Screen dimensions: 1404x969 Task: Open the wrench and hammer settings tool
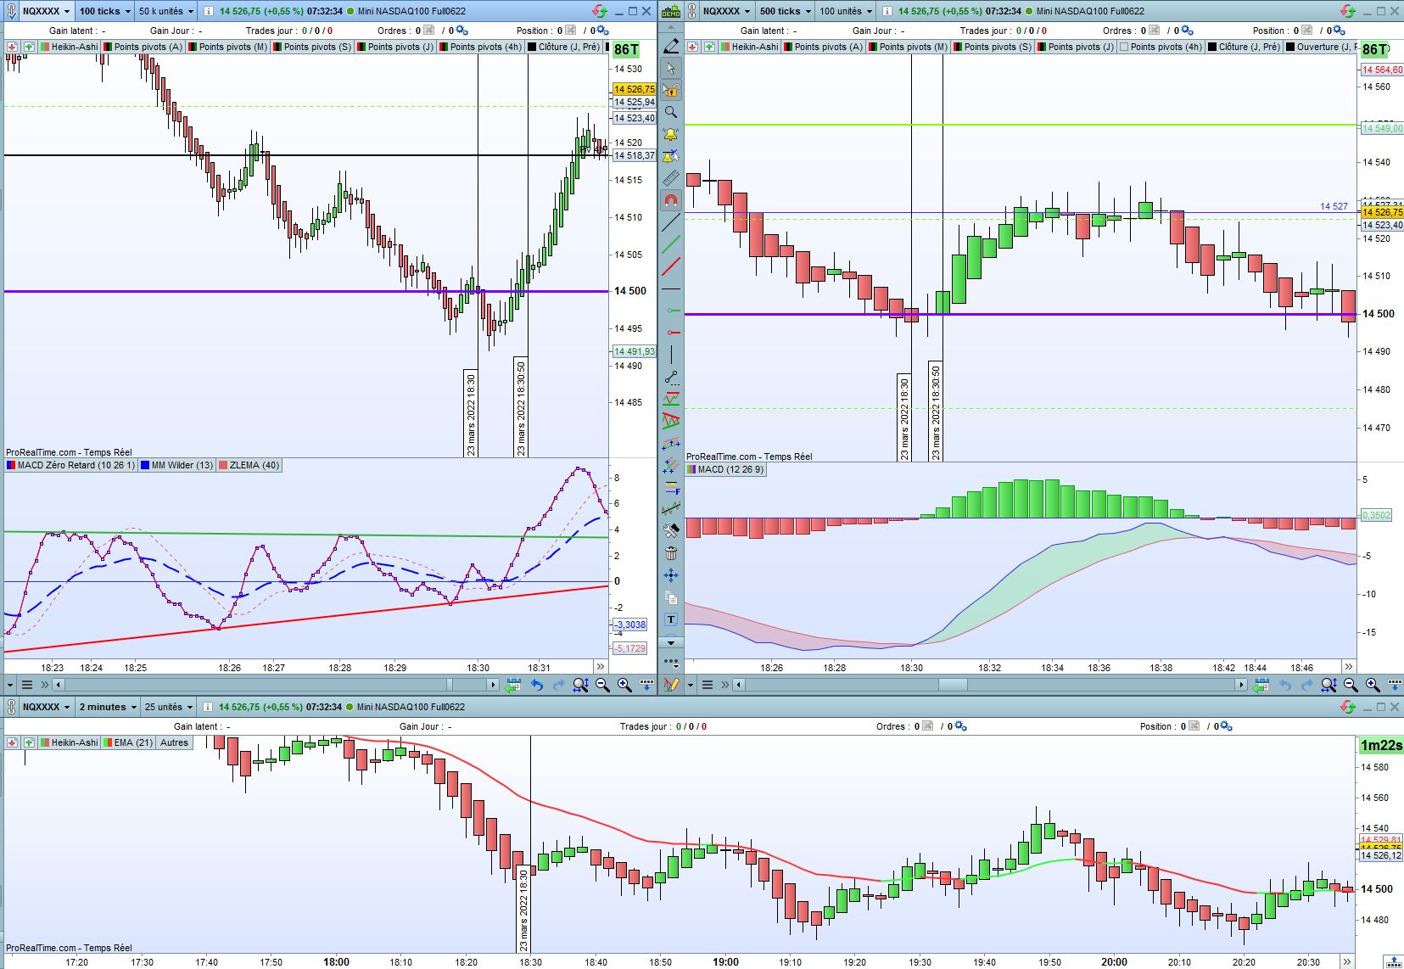pyautogui.click(x=671, y=531)
